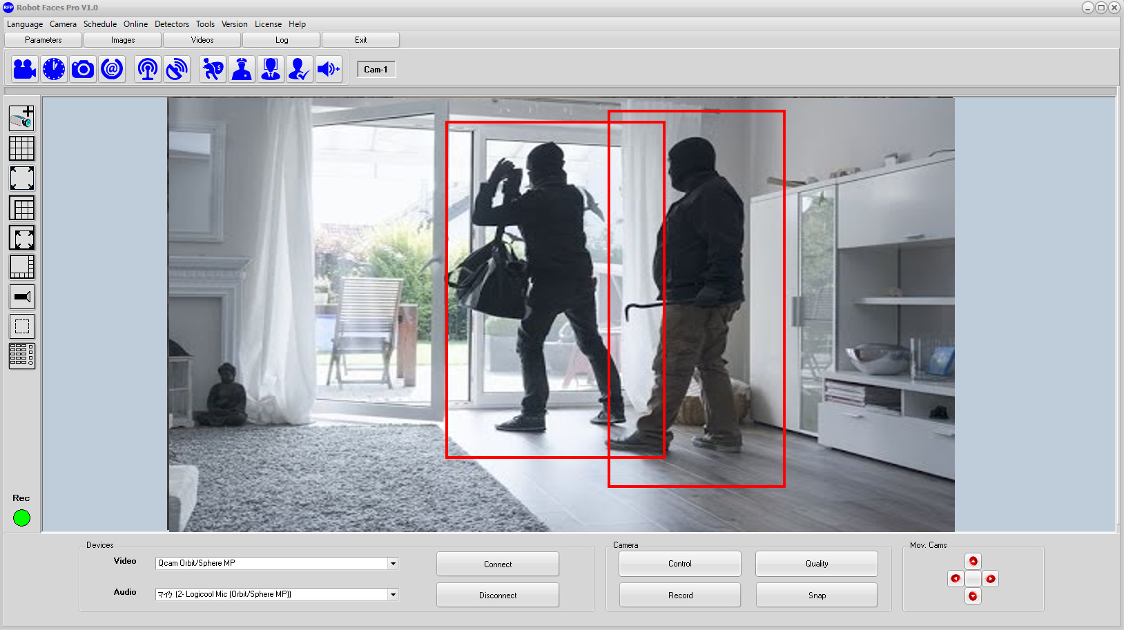1124x630 pixels.
Task: Click the add camera icon in sidebar
Action: tap(21, 118)
